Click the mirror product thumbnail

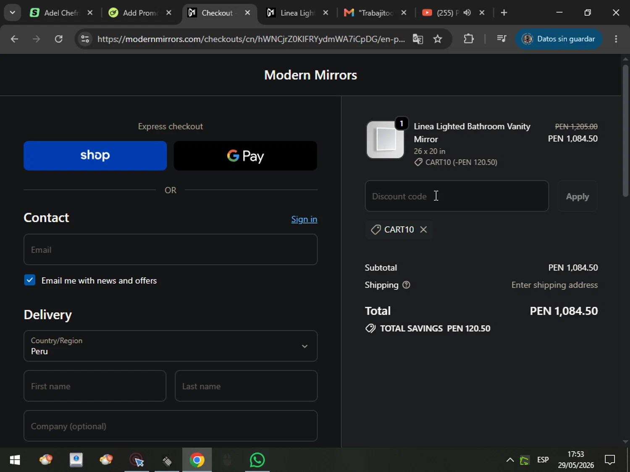click(x=385, y=140)
